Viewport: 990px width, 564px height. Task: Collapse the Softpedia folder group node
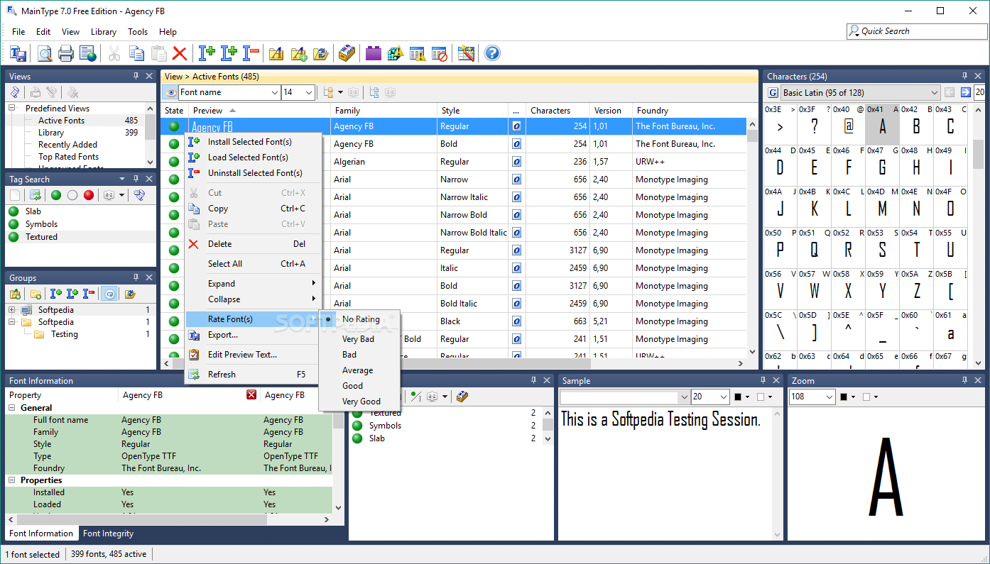pyautogui.click(x=12, y=322)
